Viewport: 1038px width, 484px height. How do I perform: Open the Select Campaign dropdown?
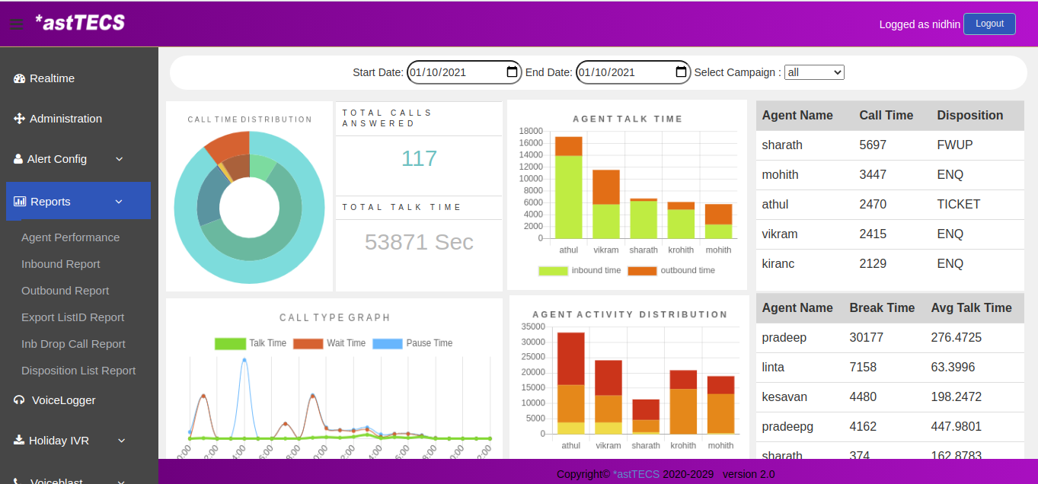(x=814, y=72)
